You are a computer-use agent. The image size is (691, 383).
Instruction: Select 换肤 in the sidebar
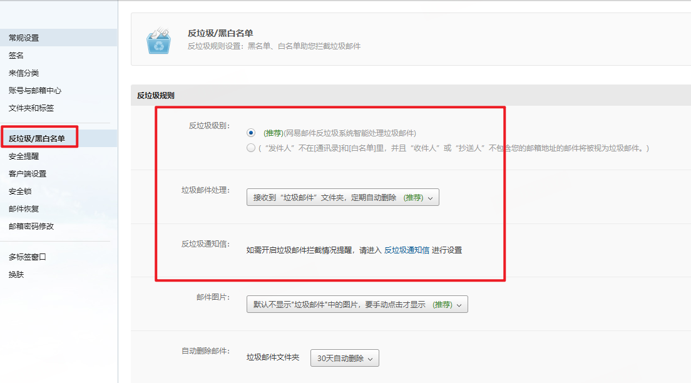16,275
